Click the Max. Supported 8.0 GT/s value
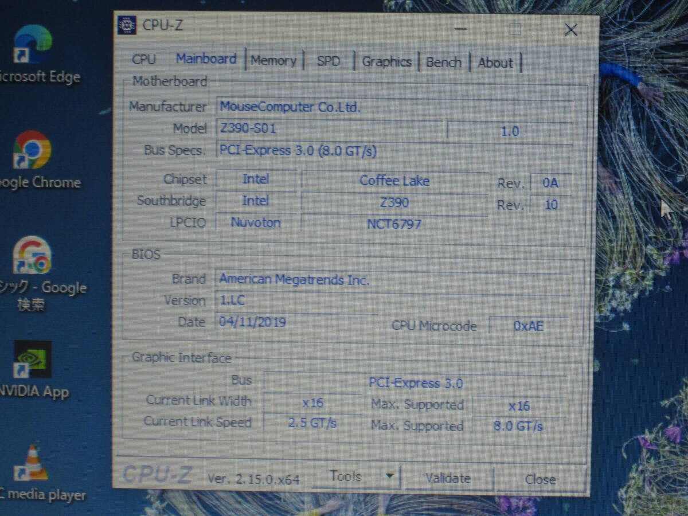Screen dimensions: 688x516 (x=519, y=427)
